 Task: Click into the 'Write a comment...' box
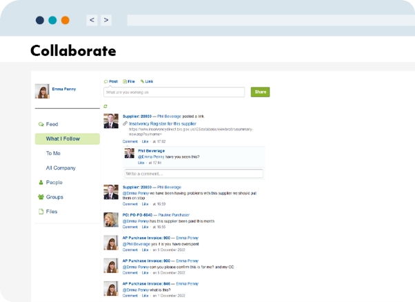(x=193, y=174)
